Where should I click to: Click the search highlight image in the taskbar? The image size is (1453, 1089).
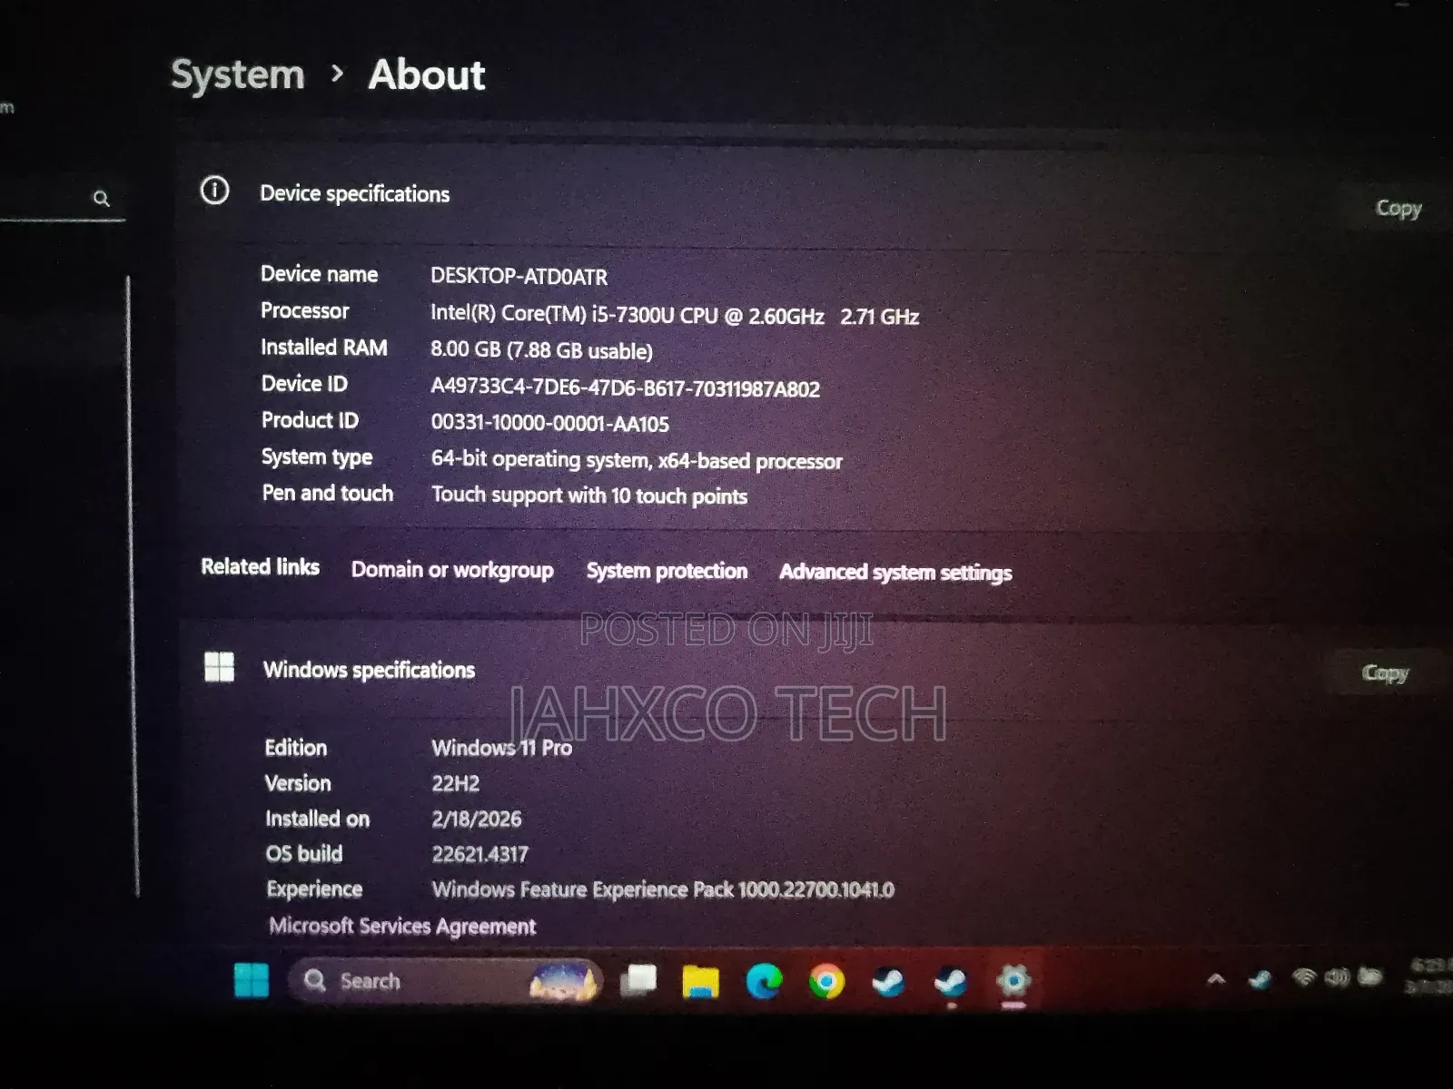pyautogui.click(x=565, y=981)
